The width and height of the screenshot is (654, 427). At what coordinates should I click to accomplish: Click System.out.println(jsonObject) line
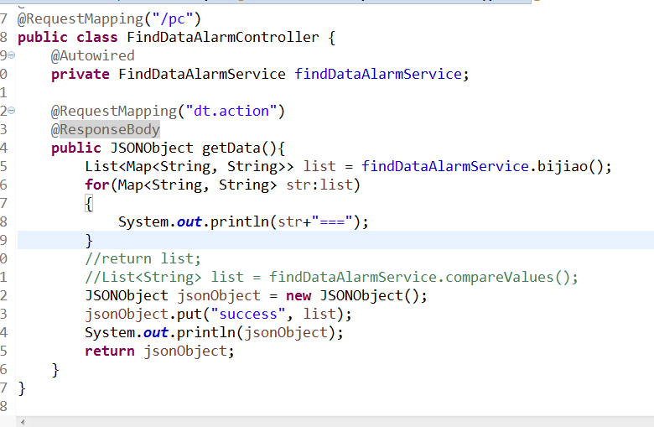click(x=214, y=333)
